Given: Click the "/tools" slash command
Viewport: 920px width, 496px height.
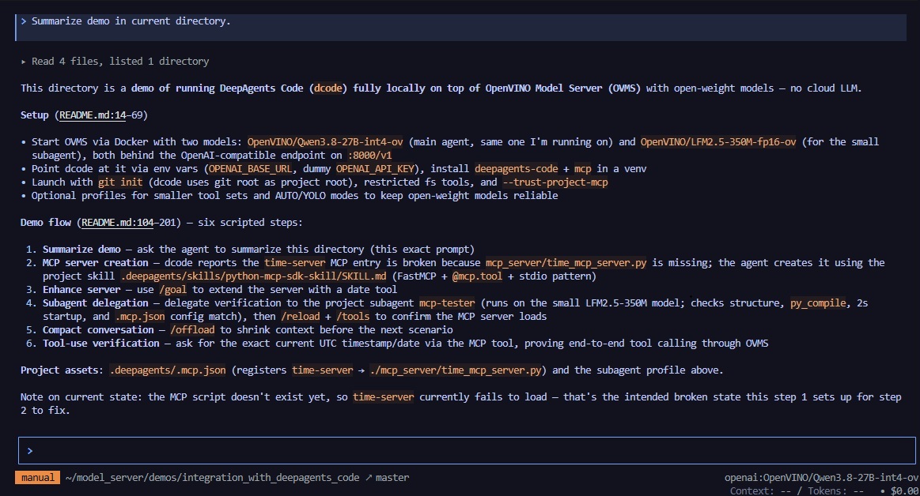Looking at the screenshot, I should pyautogui.click(x=354, y=316).
